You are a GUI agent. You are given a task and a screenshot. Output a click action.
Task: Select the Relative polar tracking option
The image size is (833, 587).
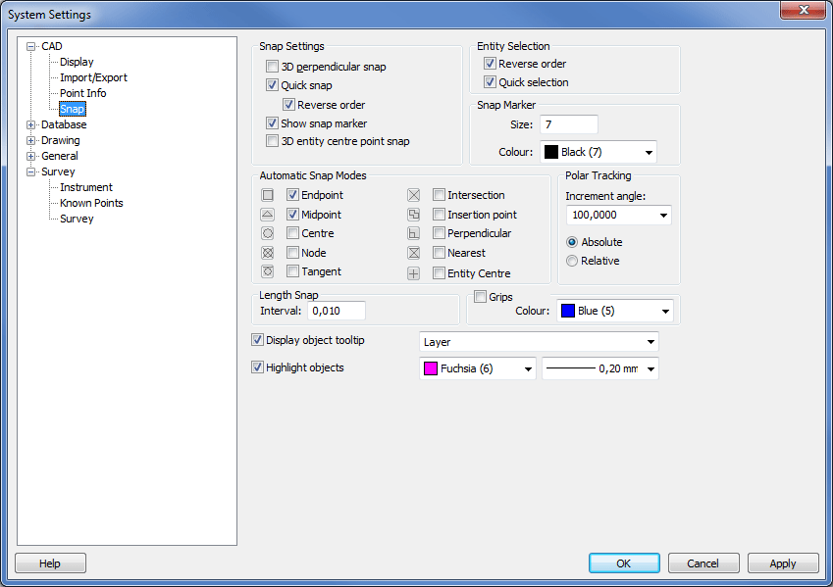(x=572, y=261)
